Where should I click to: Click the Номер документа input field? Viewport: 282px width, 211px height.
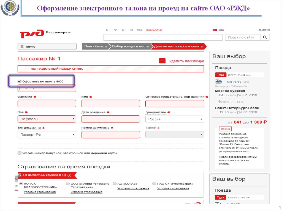click(x=111, y=135)
